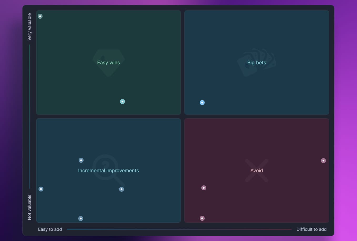Click the Not valuable axis label
The width and height of the screenshot is (357, 241).
29,207
